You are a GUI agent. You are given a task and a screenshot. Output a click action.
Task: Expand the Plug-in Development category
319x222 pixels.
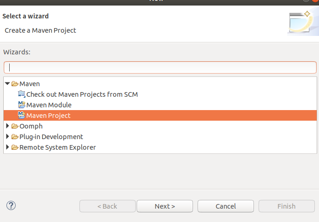(7, 137)
